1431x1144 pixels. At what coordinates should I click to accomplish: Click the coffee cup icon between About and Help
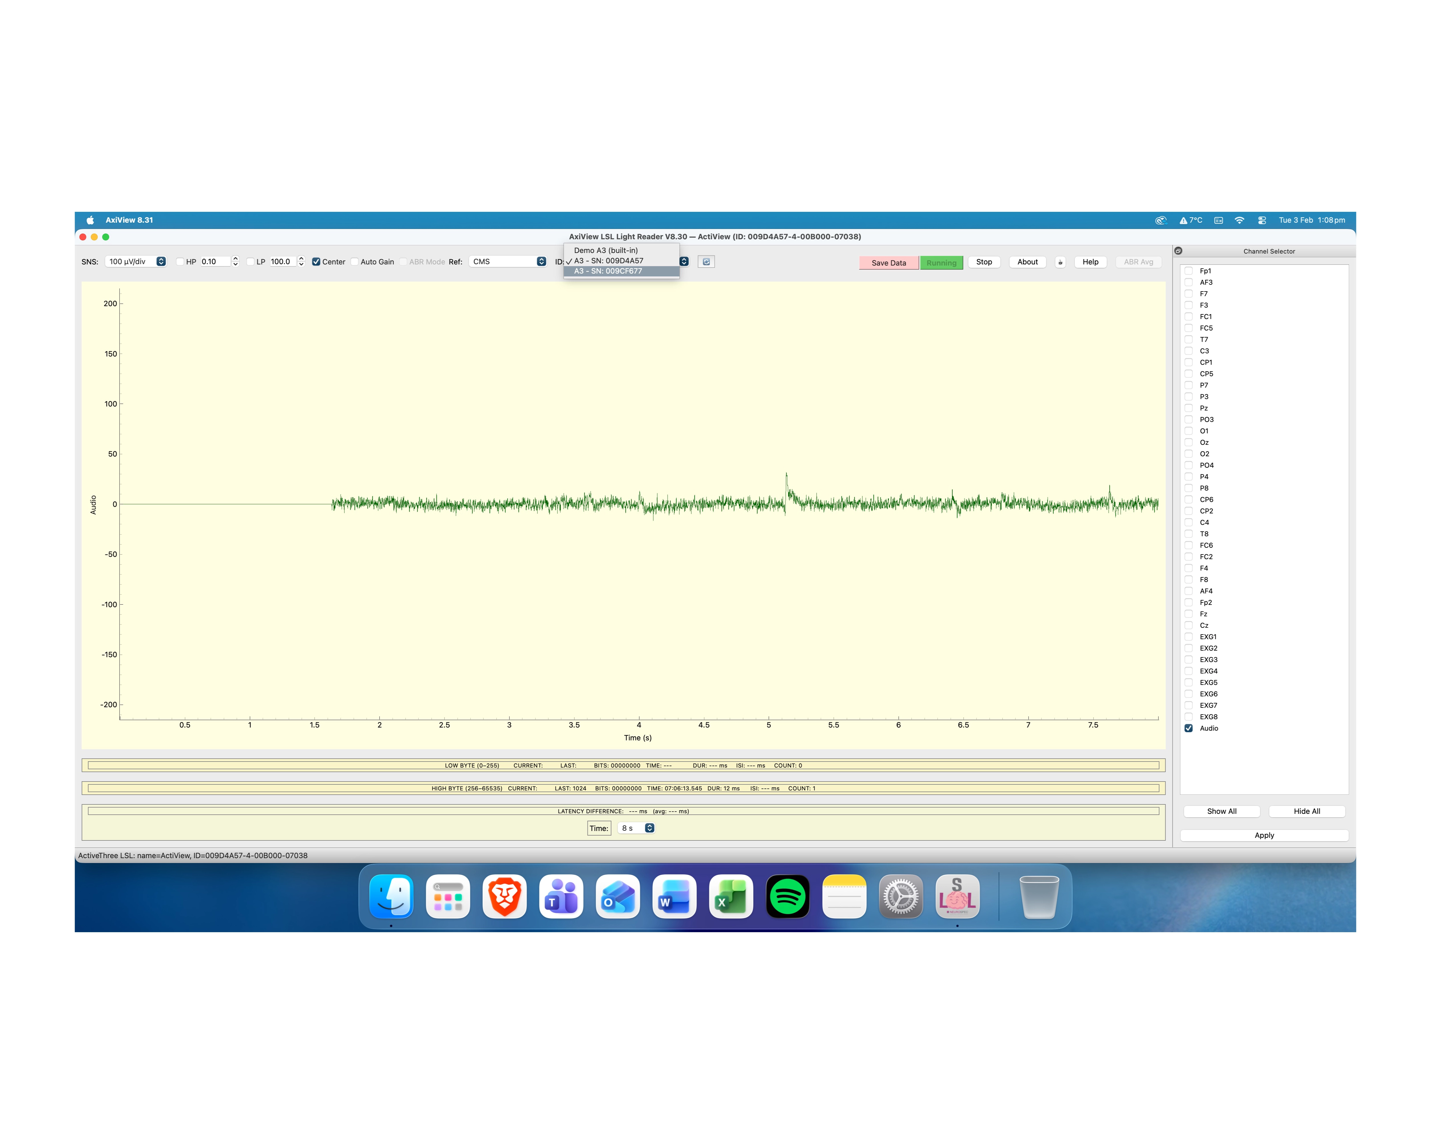click(1060, 262)
